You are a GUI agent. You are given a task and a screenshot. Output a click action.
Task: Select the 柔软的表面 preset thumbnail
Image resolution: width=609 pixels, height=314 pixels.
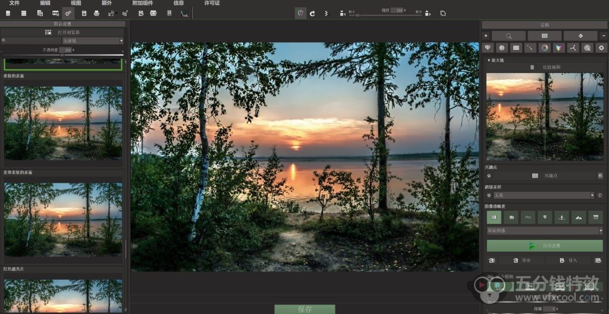coord(63,122)
